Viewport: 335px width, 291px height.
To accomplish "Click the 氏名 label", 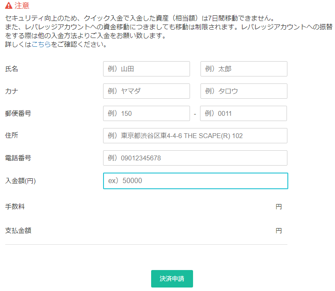I will (x=11, y=69).
